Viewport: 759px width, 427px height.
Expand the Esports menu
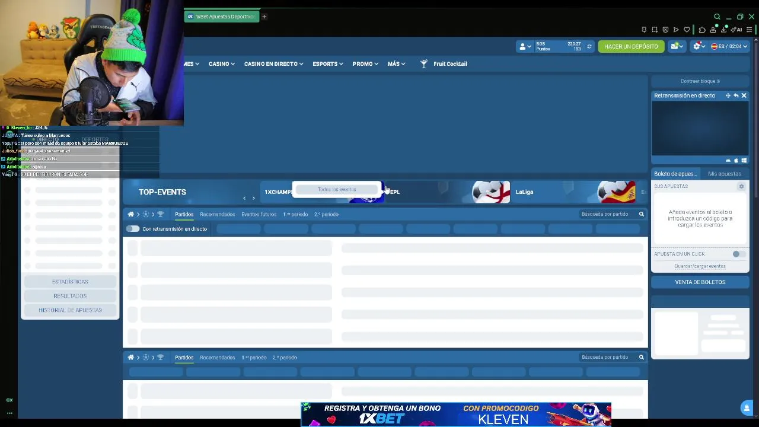coord(328,63)
